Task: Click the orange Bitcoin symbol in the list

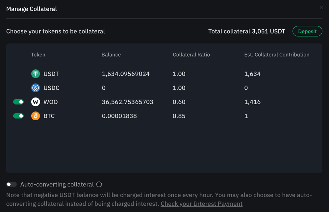Action: [x=35, y=116]
